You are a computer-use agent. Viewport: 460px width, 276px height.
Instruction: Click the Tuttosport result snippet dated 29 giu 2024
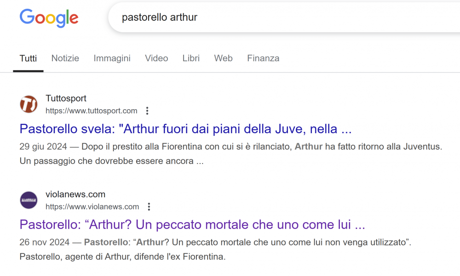point(231,154)
